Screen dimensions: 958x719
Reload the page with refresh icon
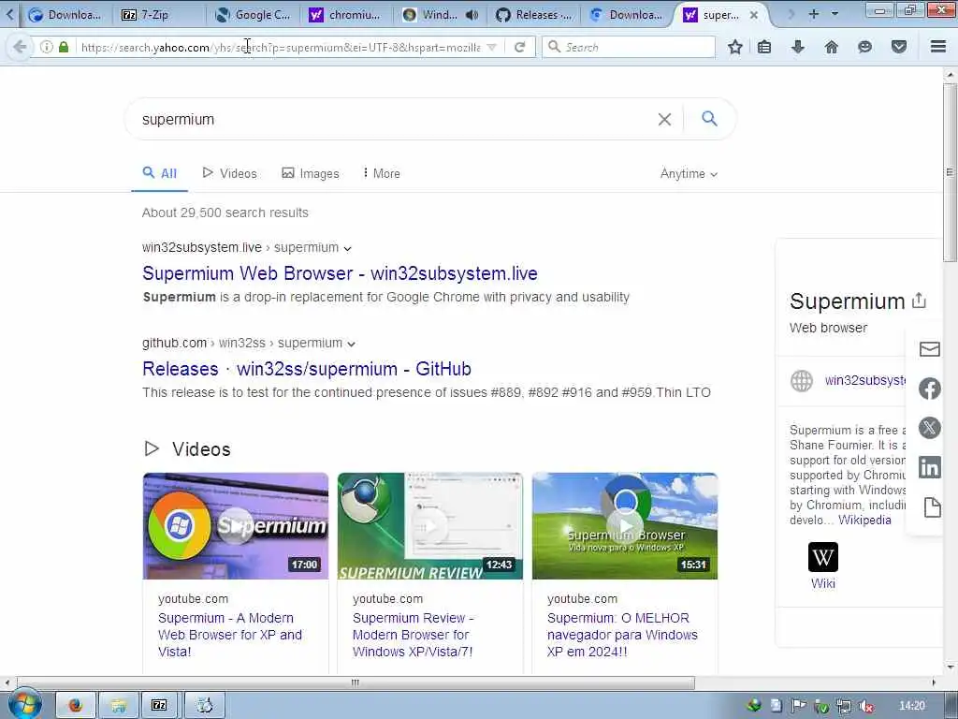coord(520,47)
